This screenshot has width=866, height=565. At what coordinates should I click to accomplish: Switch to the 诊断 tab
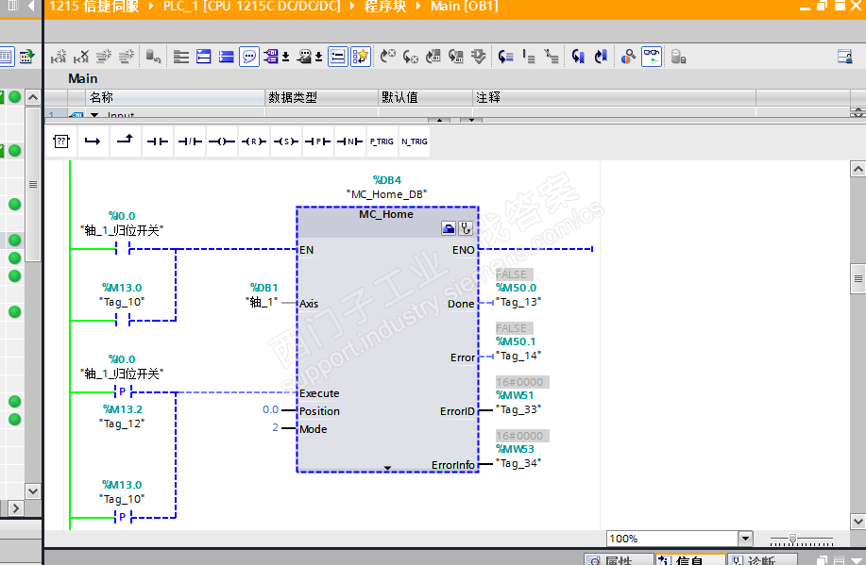(761, 559)
